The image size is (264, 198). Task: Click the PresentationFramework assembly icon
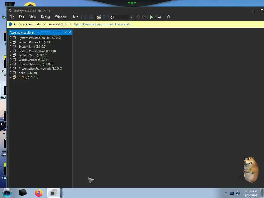pyautogui.click(x=15, y=68)
